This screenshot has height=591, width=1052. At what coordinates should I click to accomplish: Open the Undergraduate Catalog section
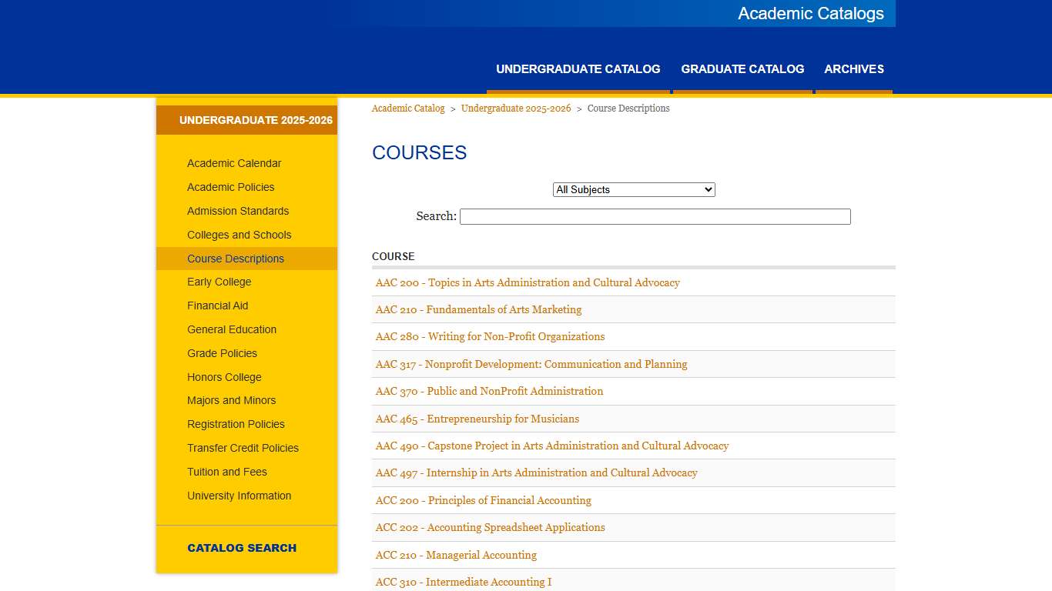point(578,69)
